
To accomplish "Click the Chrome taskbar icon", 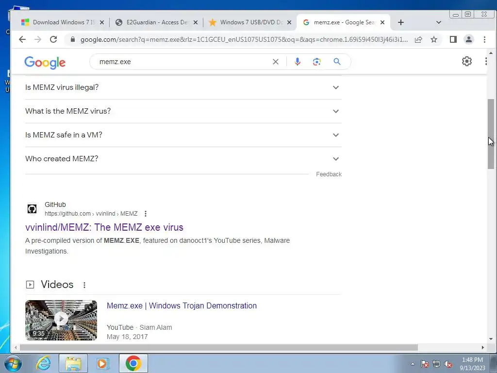I will point(133,363).
